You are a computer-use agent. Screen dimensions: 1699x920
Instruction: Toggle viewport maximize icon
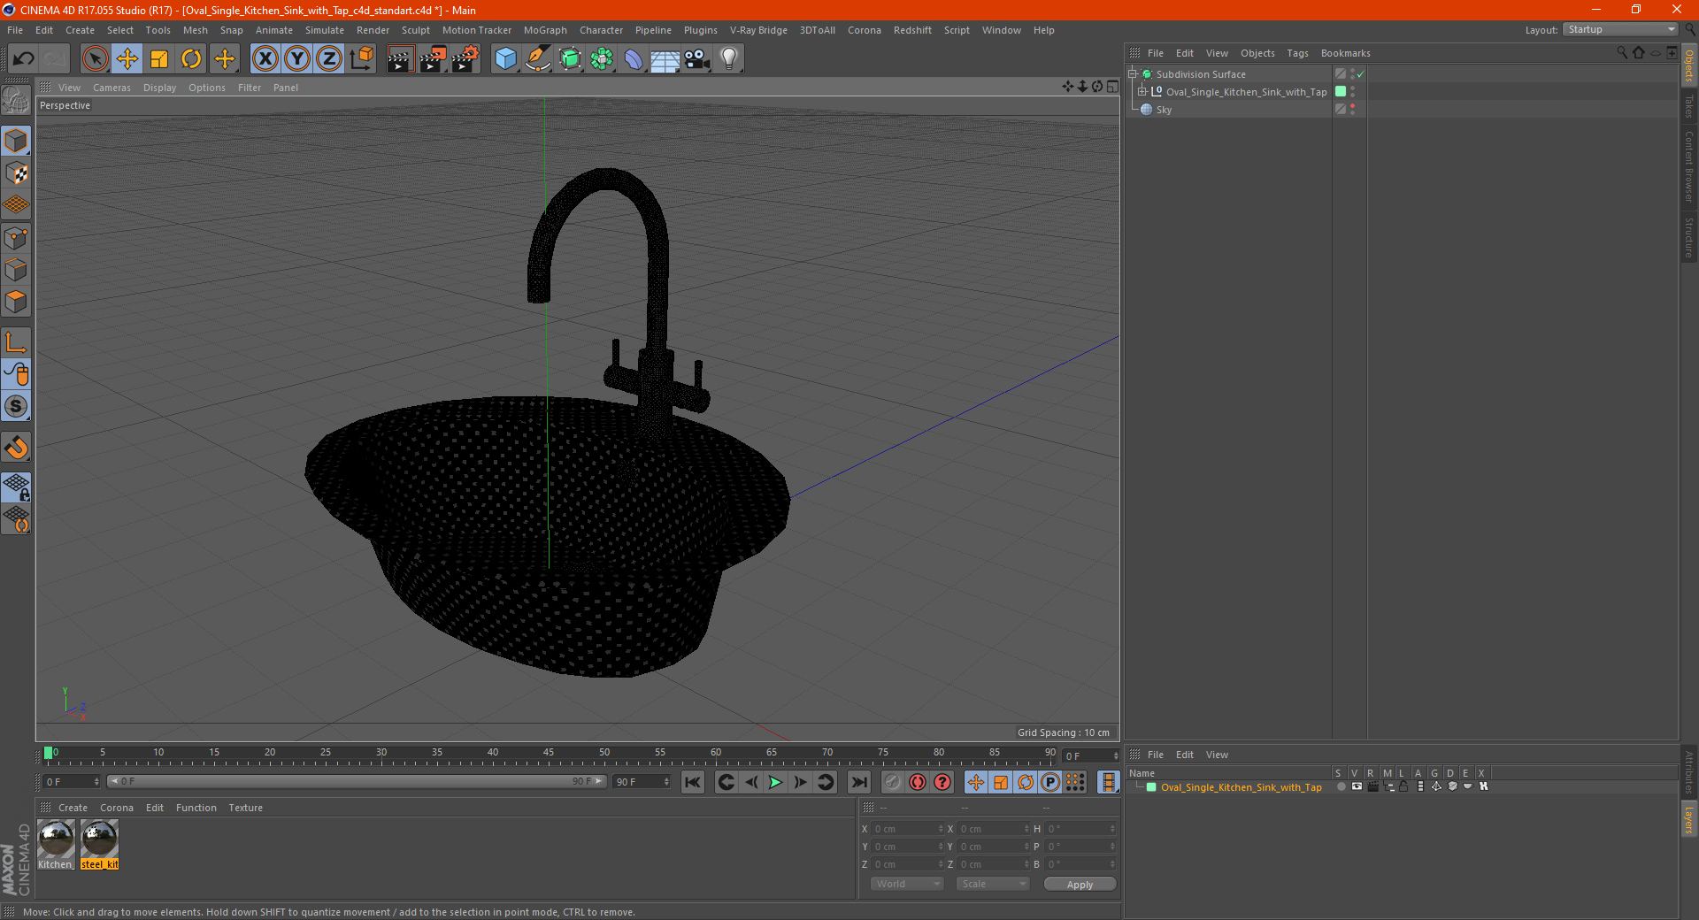pyautogui.click(x=1113, y=87)
